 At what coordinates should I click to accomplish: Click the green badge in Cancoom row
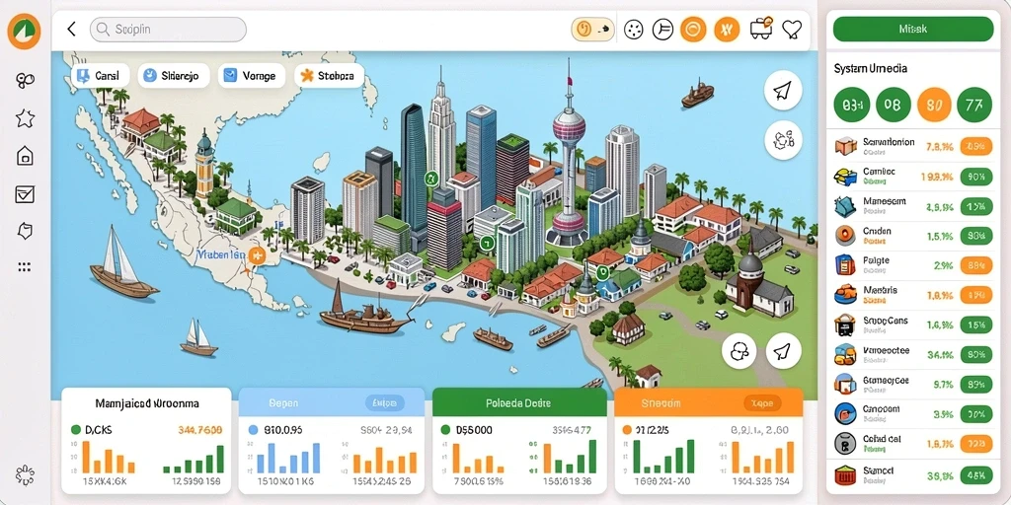pos(976,413)
